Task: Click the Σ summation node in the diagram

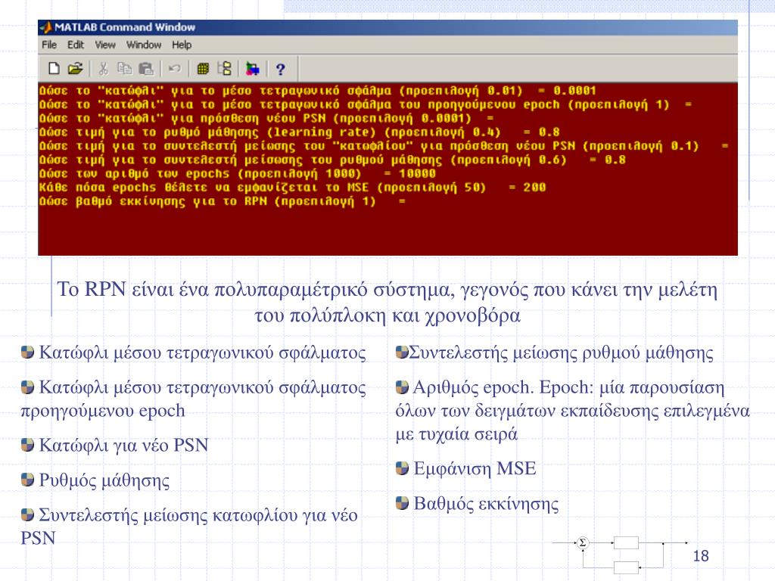Action: coord(583,543)
